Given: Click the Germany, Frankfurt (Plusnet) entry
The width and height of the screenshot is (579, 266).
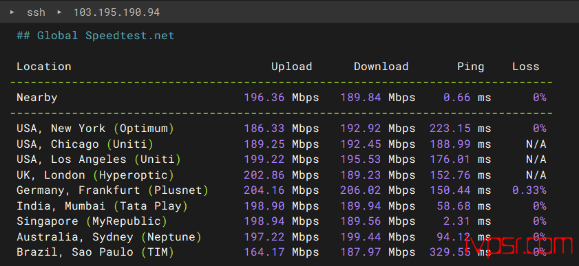Looking at the screenshot, I should click(x=112, y=190).
